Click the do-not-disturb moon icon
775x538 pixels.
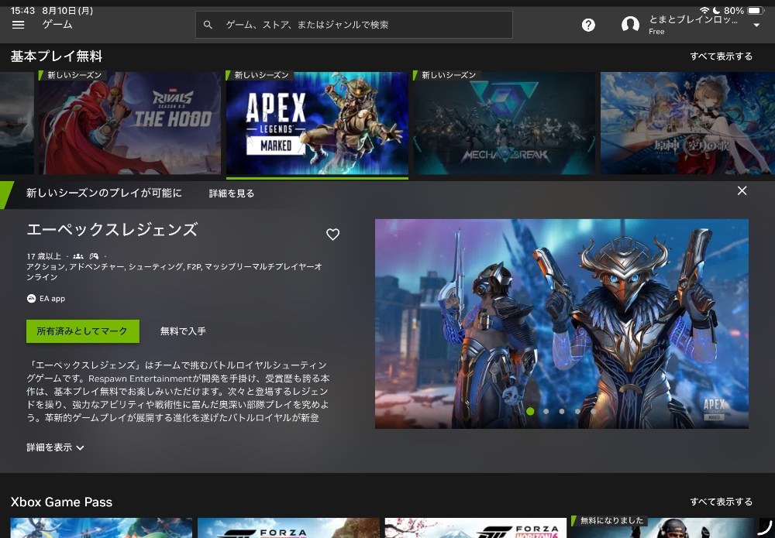pyautogui.click(x=717, y=10)
